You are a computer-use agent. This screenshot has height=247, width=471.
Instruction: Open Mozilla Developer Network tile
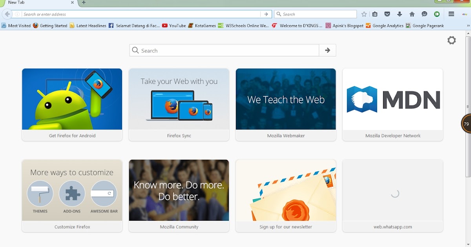coord(392,105)
